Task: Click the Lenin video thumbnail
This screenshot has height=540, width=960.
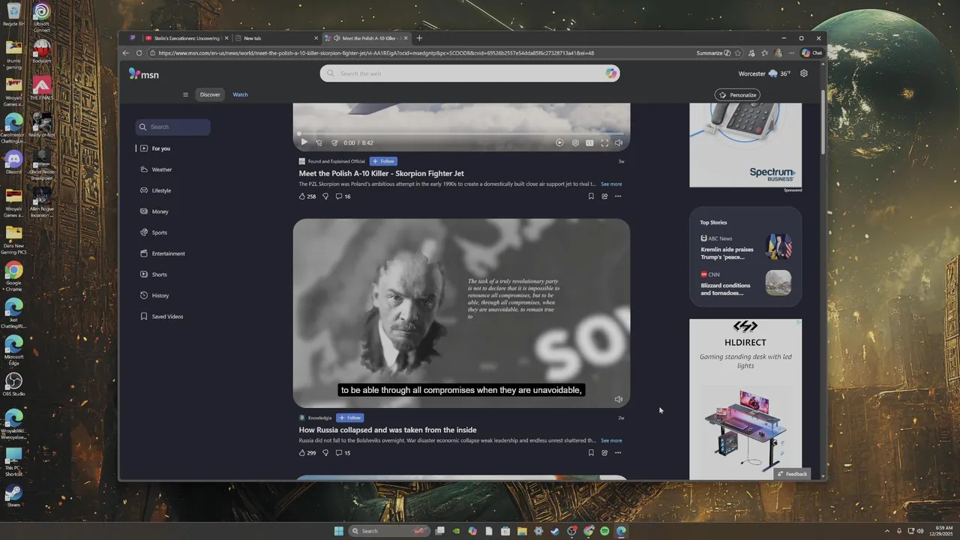Action: tap(461, 313)
